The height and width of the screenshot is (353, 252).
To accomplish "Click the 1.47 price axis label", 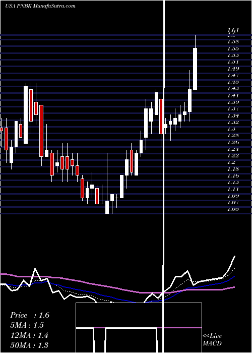I will pyautogui.click(x=233, y=76).
